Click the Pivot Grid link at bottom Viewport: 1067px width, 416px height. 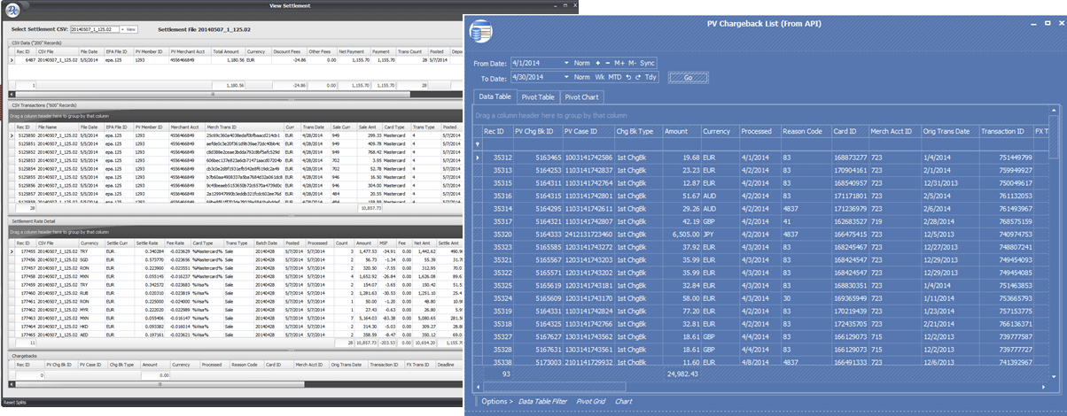(x=590, y=401)
